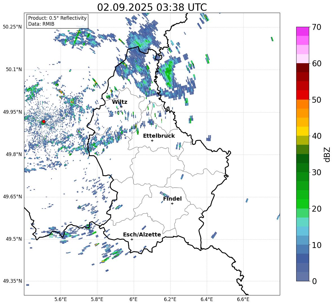Click the Wiltz city label
334x305 pixels.
[120, 102]
